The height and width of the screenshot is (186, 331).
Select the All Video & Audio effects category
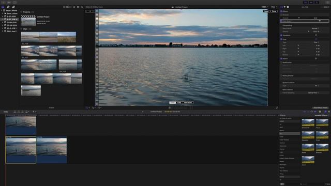tap(285, 118)
